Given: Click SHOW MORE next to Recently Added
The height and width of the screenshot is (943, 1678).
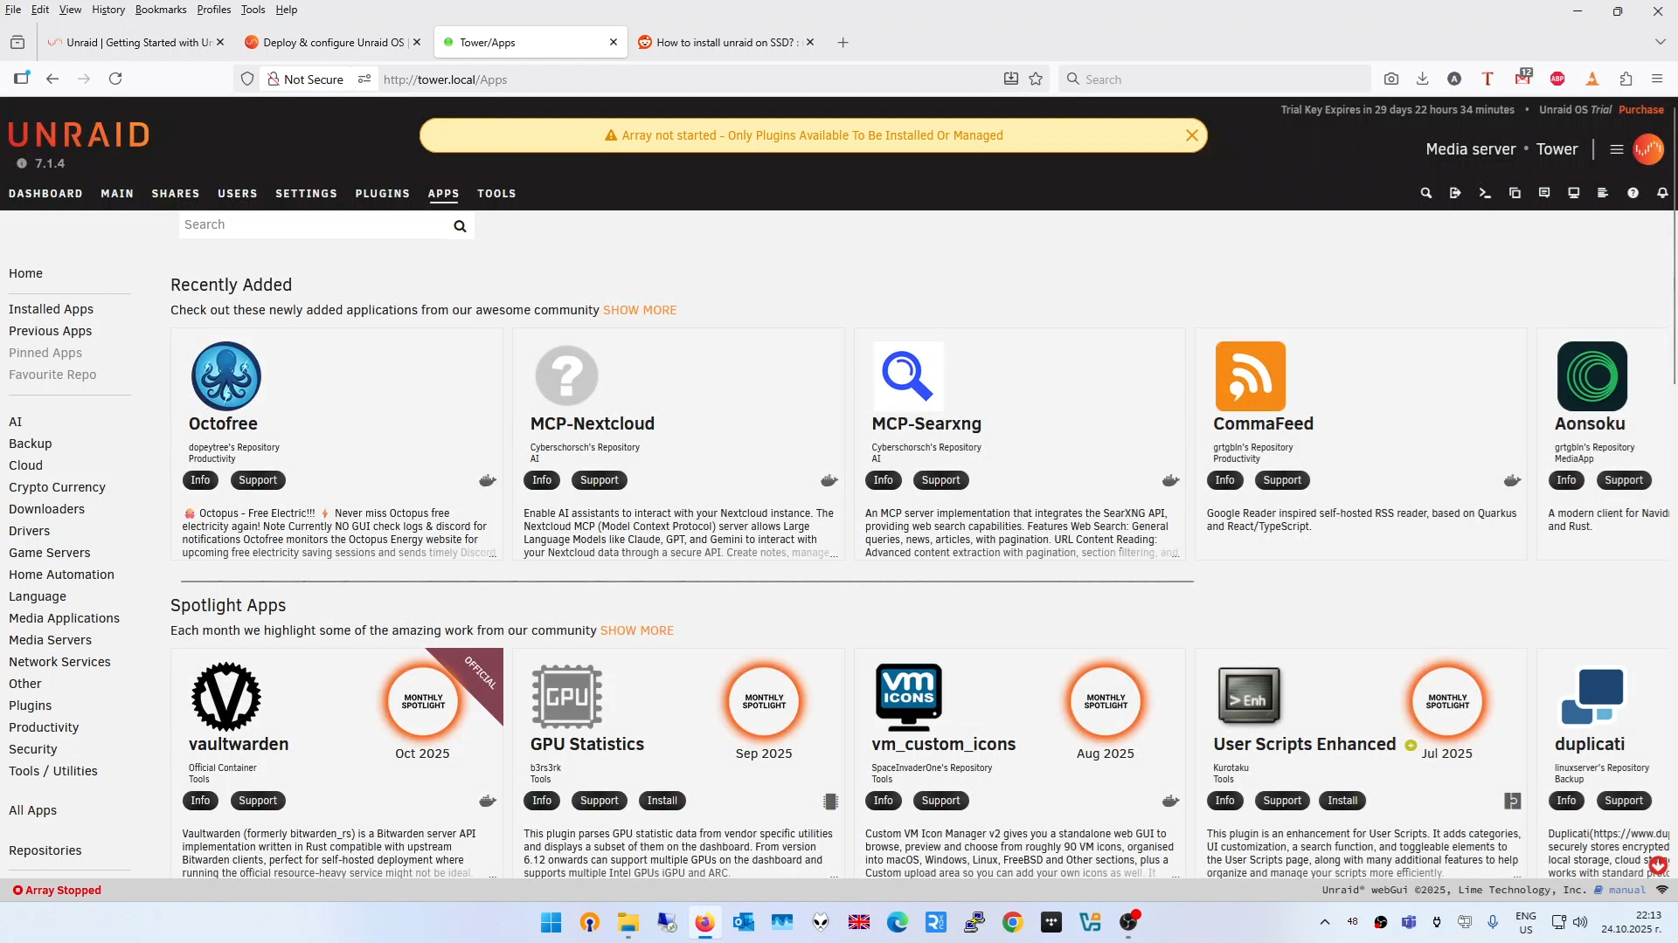Looking at the screenshot, I should coord(640,310).
